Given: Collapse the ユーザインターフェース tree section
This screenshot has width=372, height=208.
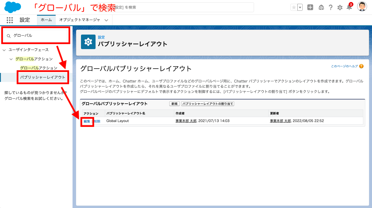Looking at the screenshot, I should [4, 50].
